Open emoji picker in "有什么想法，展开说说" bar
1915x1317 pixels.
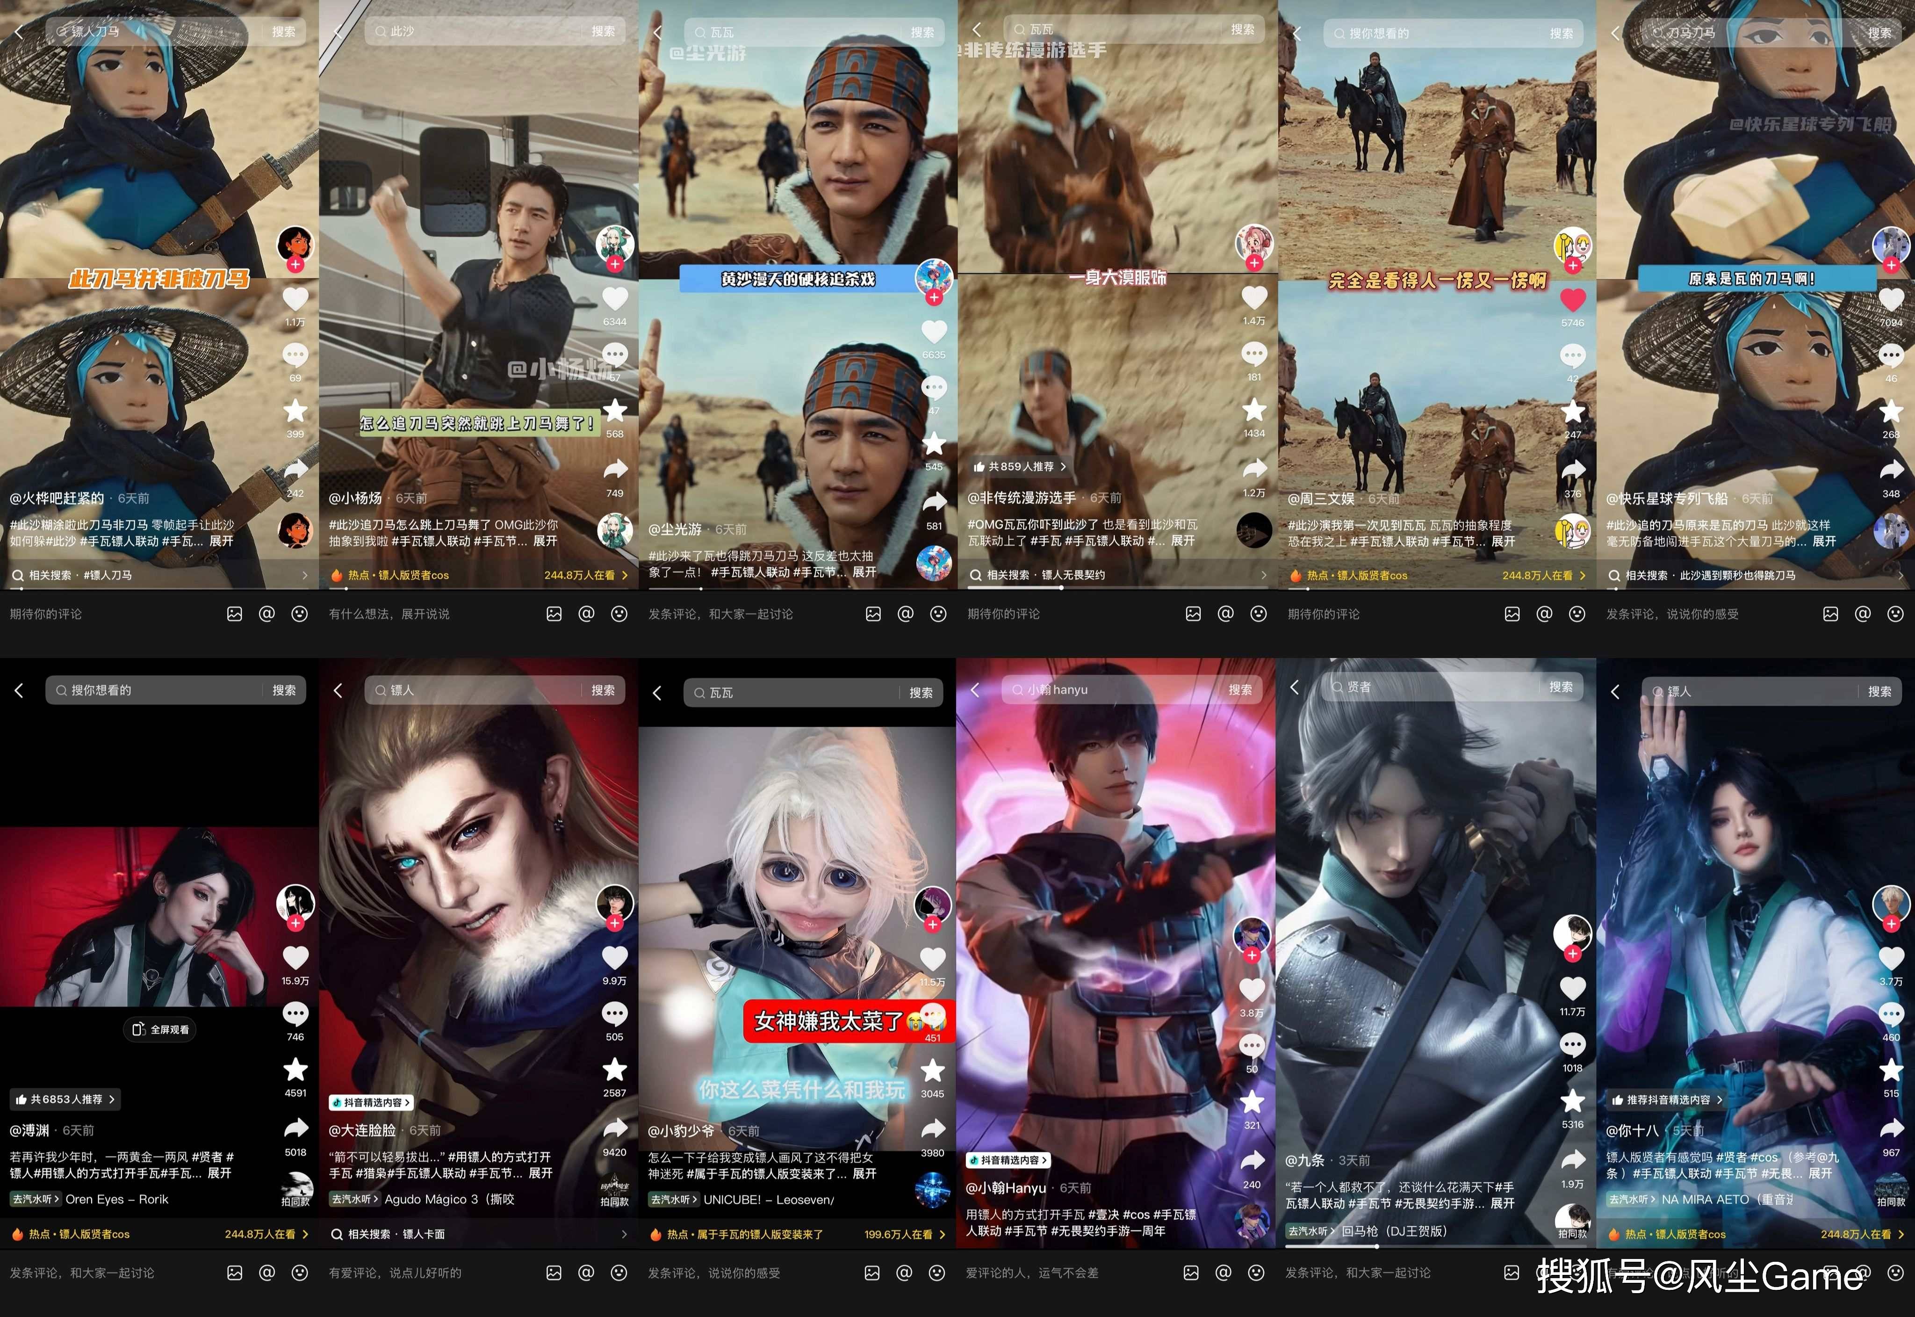click(619, 614)
